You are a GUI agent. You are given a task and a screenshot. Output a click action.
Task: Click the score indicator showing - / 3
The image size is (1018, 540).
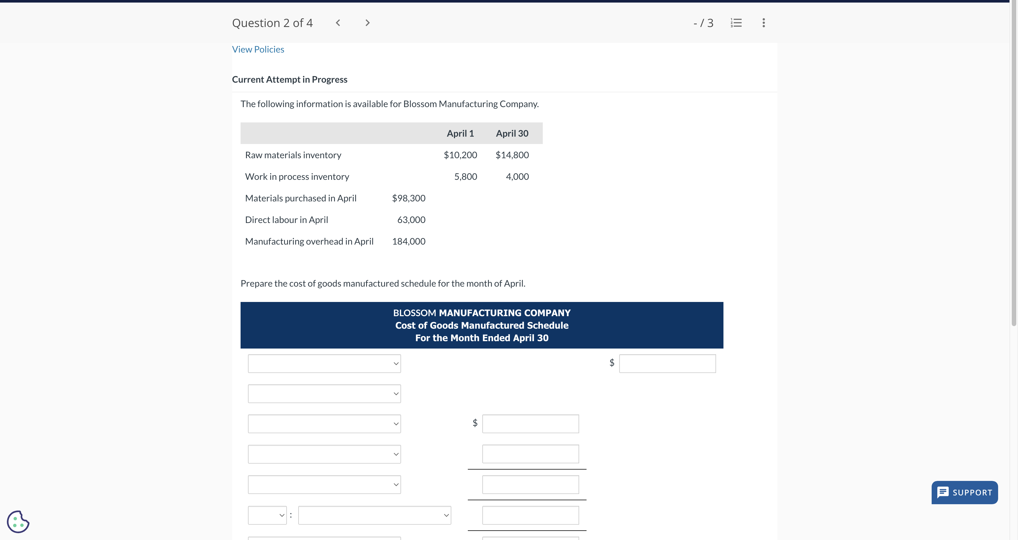(703, 22)
